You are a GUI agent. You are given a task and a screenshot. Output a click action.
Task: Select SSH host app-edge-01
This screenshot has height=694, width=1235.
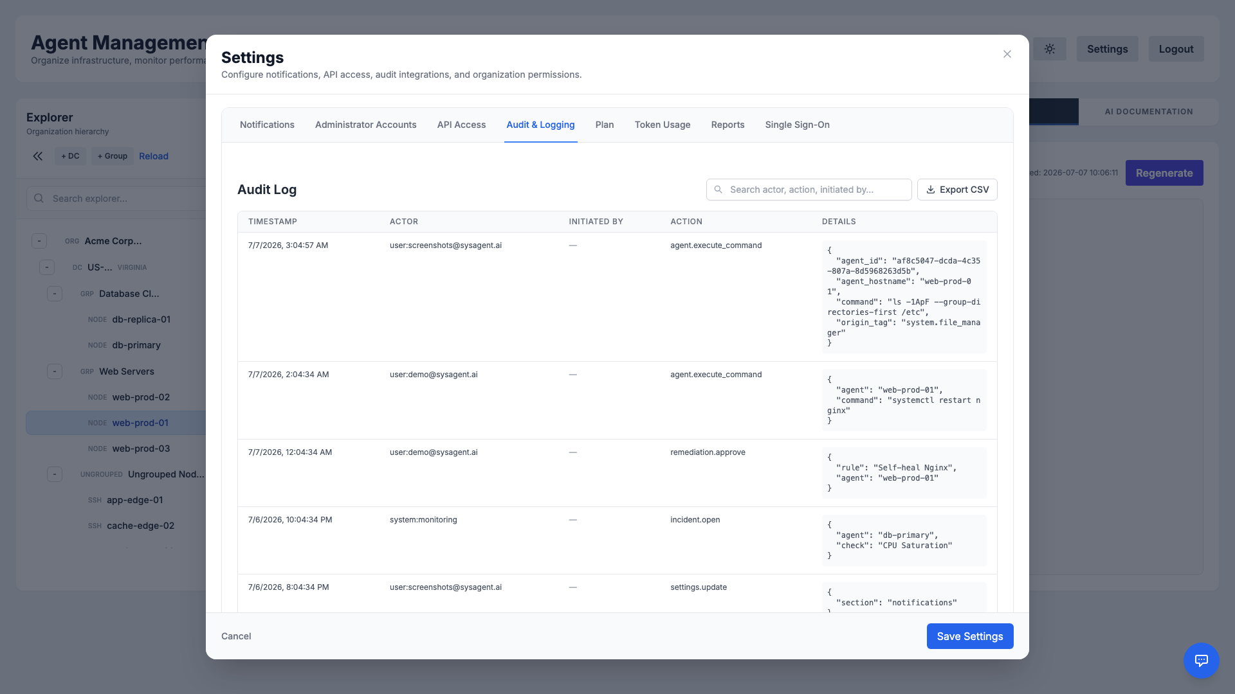click(134, 500)
